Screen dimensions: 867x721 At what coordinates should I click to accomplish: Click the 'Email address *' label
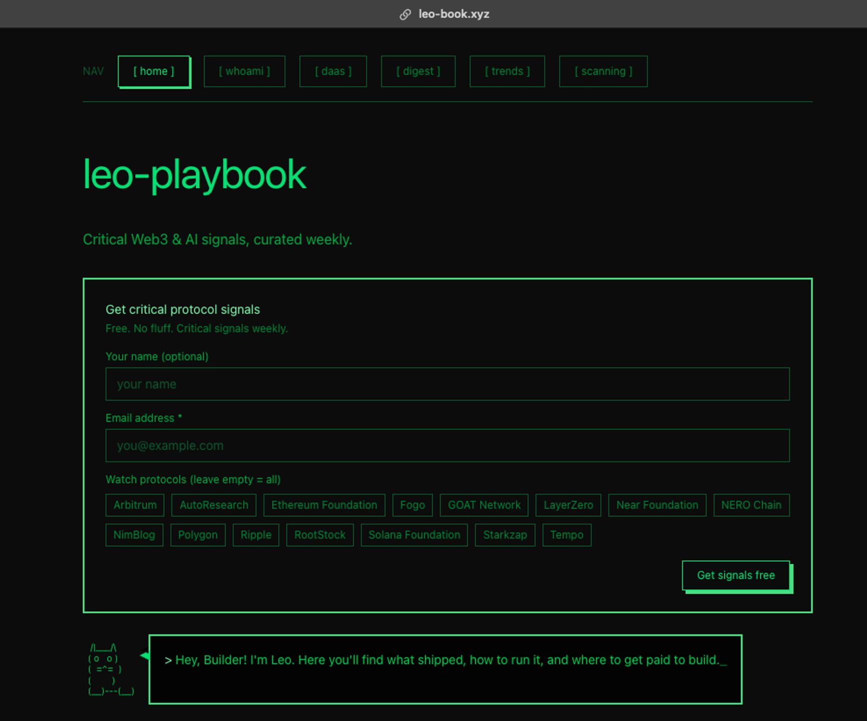coord(144,419)
